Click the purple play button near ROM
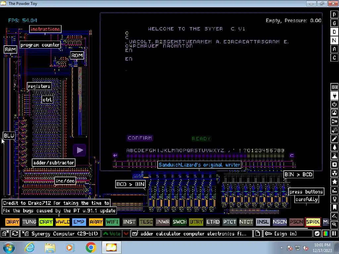The width and height of the screenshot is (339, 254). (x=79, y=150)
